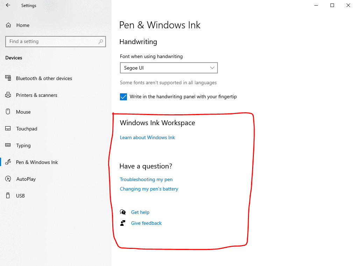This screenshot has width=356, height=266.
Task: Click the Settings window title text
Action: [x=29, y=6]
